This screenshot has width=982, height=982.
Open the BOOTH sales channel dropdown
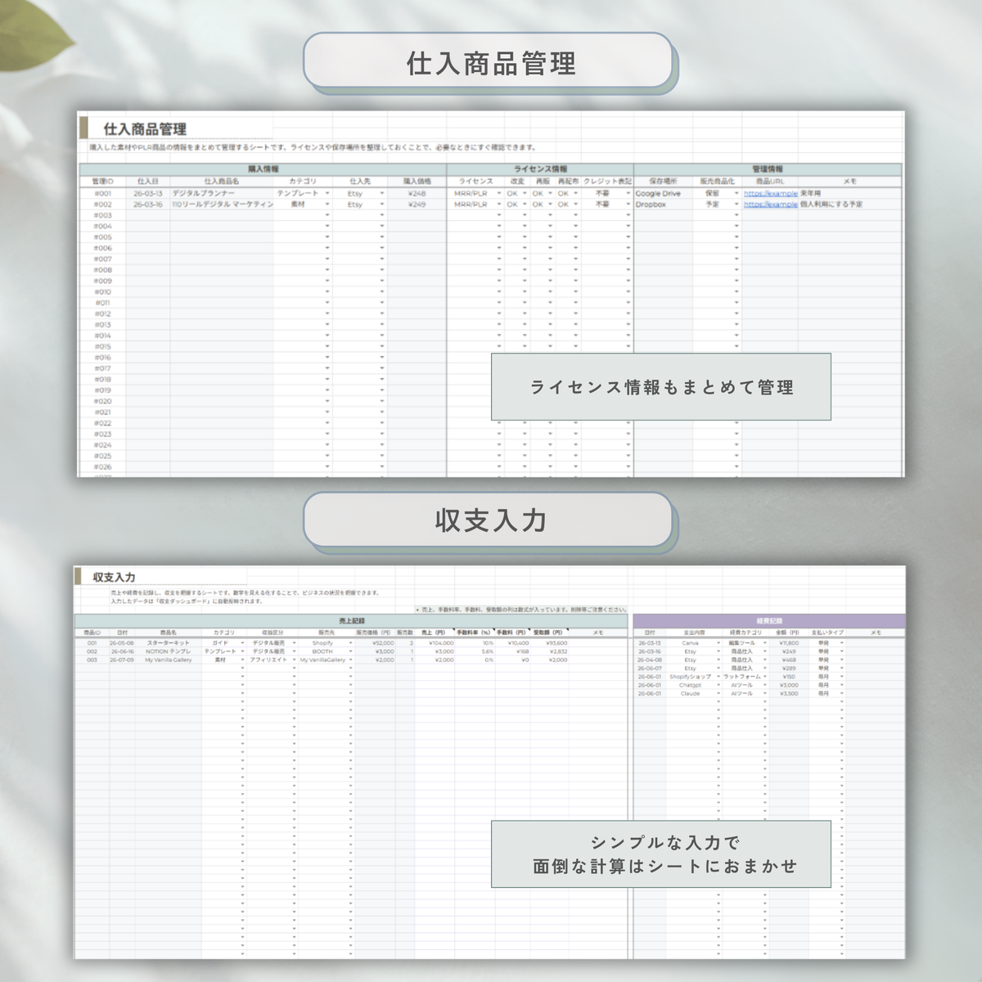click(351, 651)
